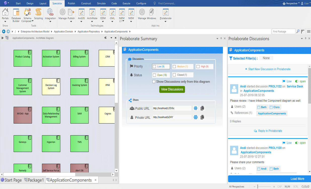Open the User dropdown menu

306,4
